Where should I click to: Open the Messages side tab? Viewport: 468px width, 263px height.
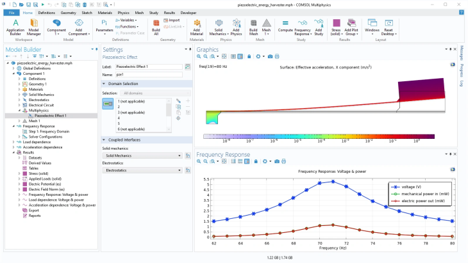tap(462, 52)
